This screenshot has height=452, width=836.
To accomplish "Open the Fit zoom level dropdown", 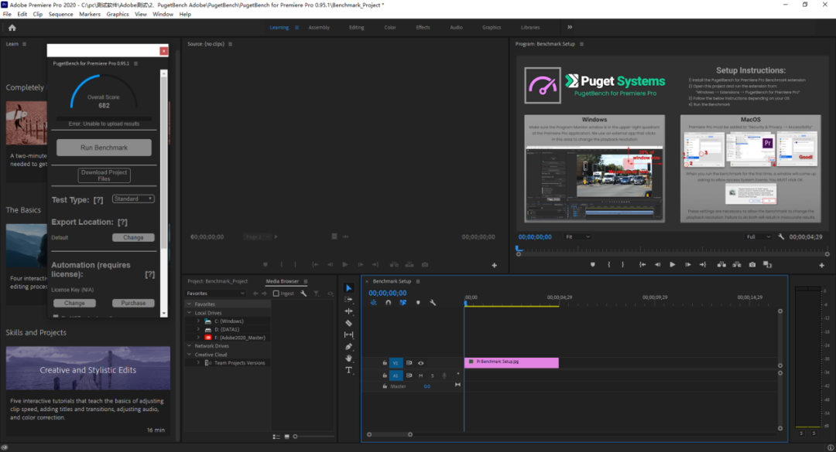I will pyautogui.click(x=577, y=237).
